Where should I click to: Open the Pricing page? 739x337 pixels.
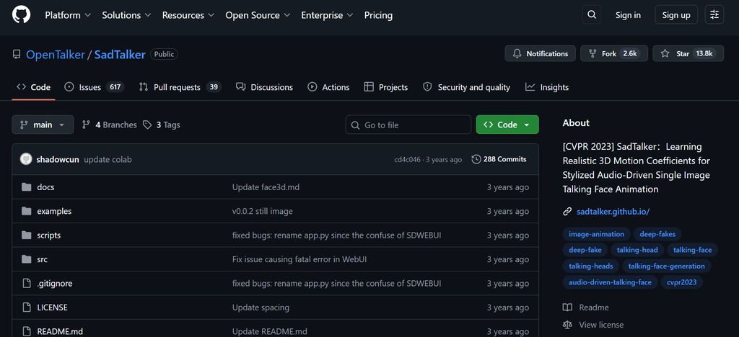pos(378,15)
